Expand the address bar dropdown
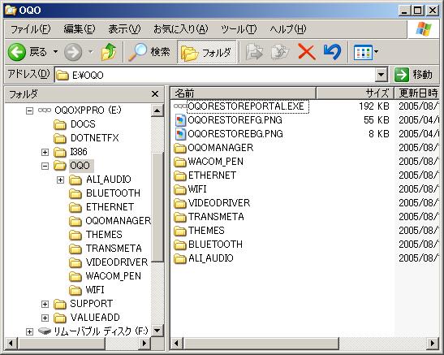 [381, 75]
